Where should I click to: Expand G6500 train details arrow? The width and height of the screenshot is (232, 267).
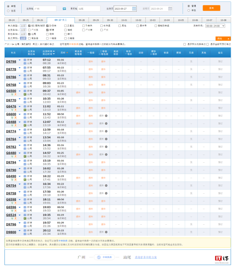pyautogui.click(x=20, y=91)
